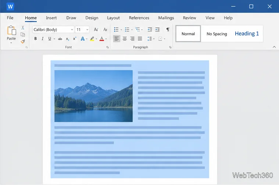
Task: Apply the No Spacing style
Action: pyautogui.click(x=217, y=34)
